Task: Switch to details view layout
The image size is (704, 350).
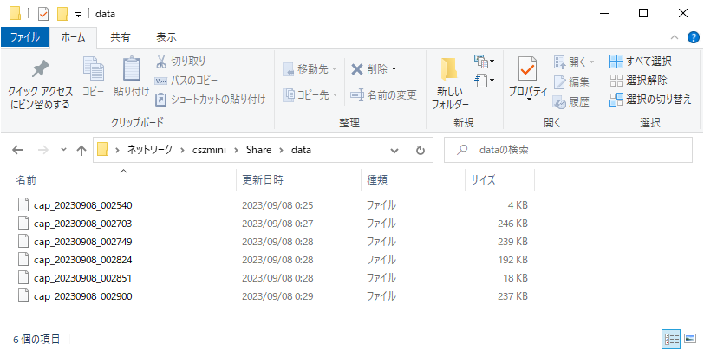Action: coord(671,338)
